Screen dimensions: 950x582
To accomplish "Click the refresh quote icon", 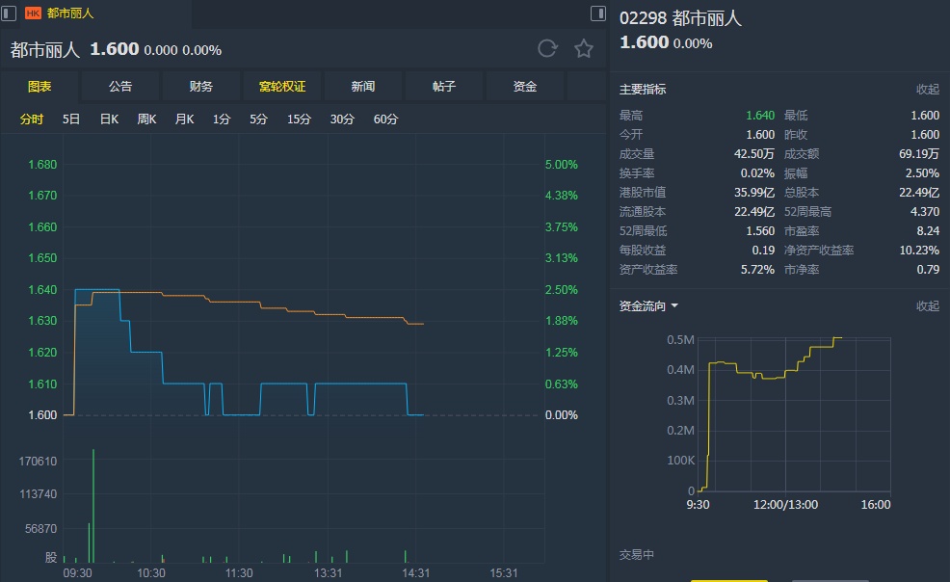I will point(547,48).
